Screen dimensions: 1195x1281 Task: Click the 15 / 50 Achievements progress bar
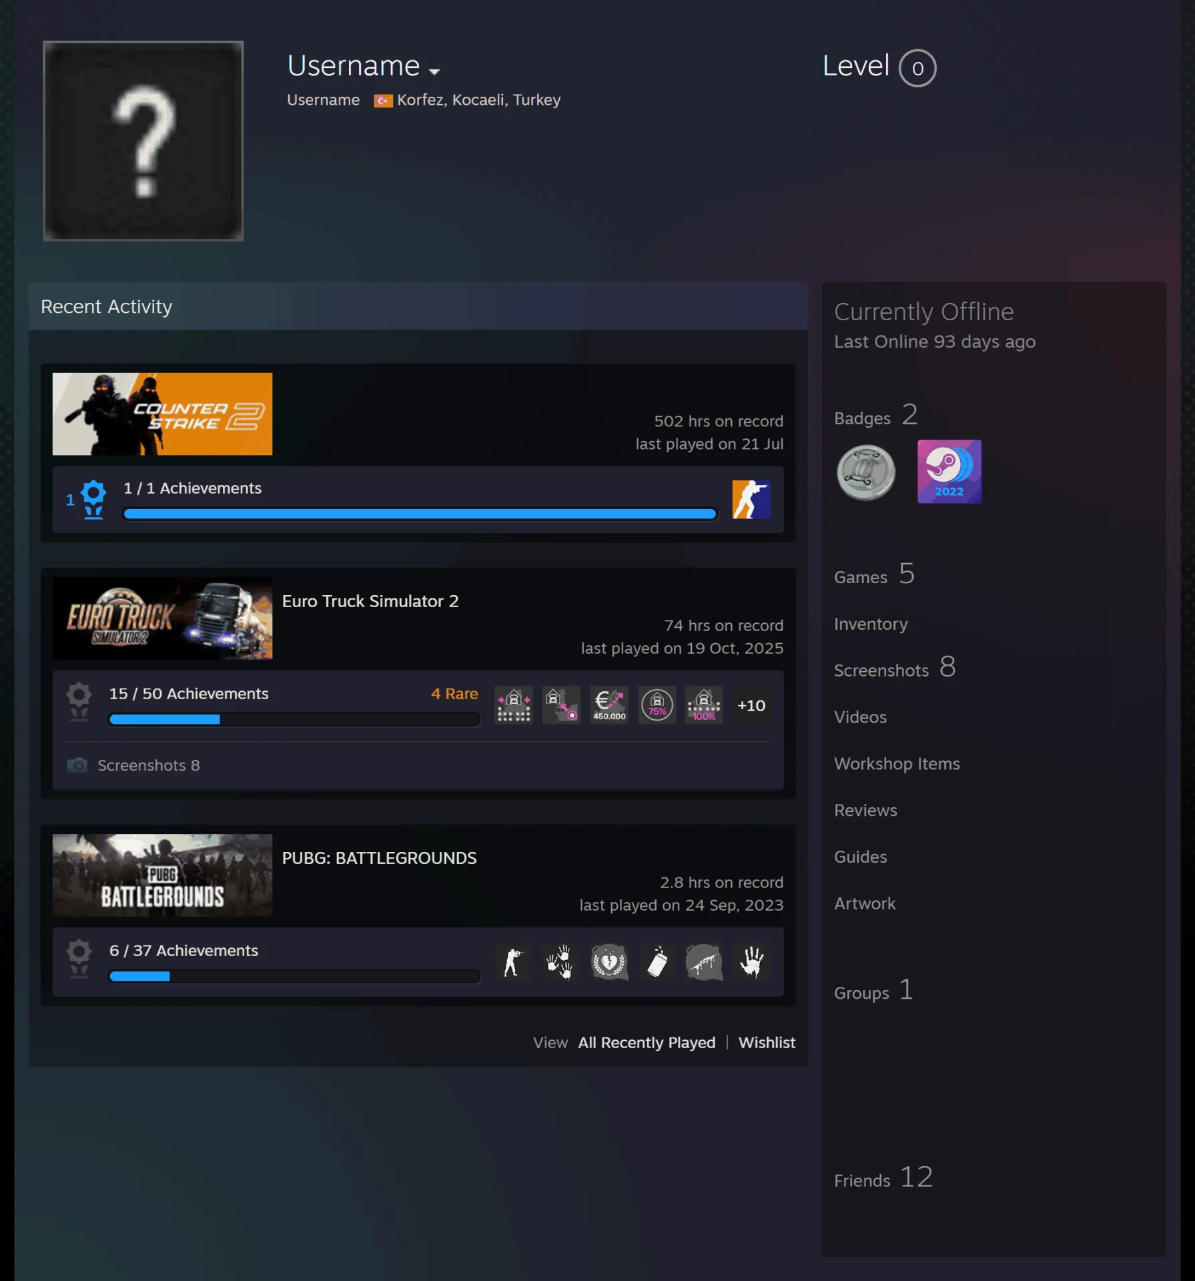[x=294, y=719]
